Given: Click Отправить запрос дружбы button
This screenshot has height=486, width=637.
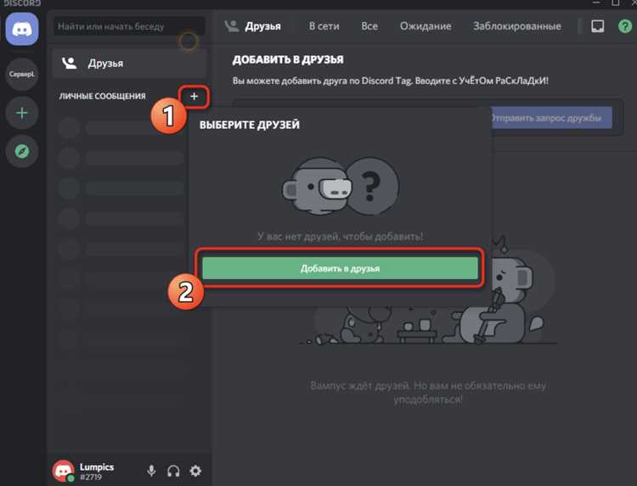Looking at the screenshot, I should [x=552, y=118].
